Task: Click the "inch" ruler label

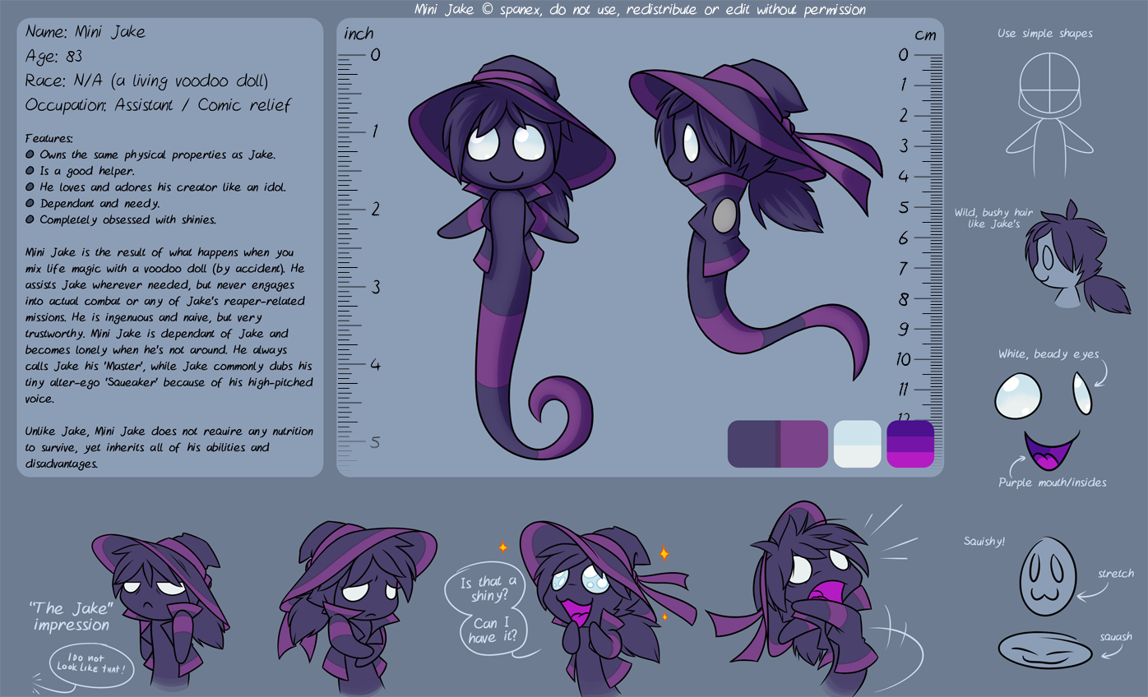Action: [x=359, y=34]
